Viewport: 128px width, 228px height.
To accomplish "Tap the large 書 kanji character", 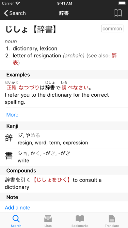I will point(9,156).
